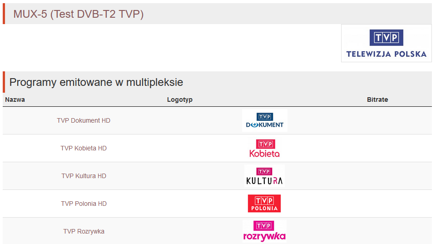Viewport: 436px width, 244px height.
Task: Click the Telewizja Polska broadcaster logo
Action: (x=386, y=43)
